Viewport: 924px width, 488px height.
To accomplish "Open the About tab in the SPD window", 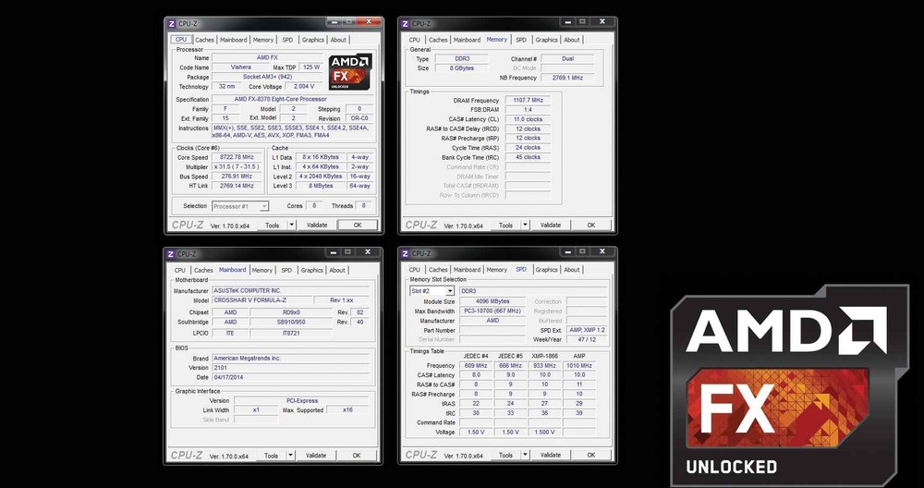I will (572, 270).
